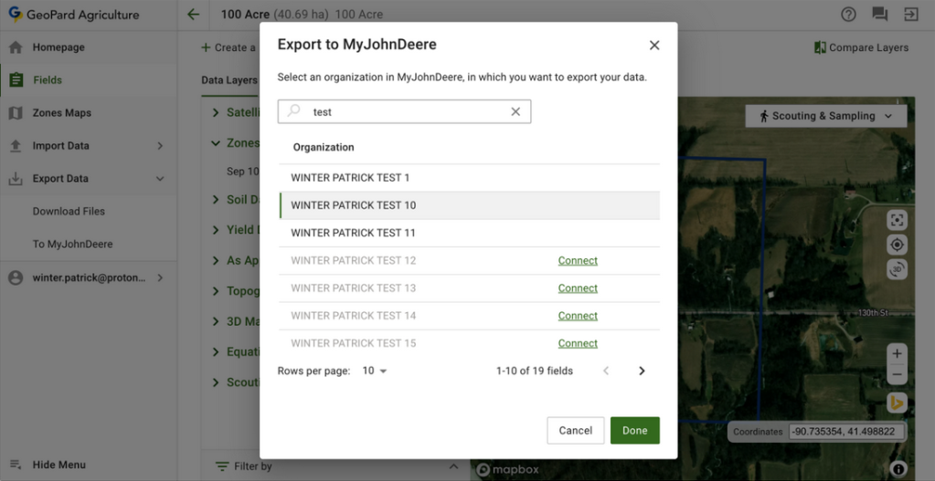Viewport: 935px width, 481px height.
Task: Expand the Import Data submenu
Action: [160, 146]
